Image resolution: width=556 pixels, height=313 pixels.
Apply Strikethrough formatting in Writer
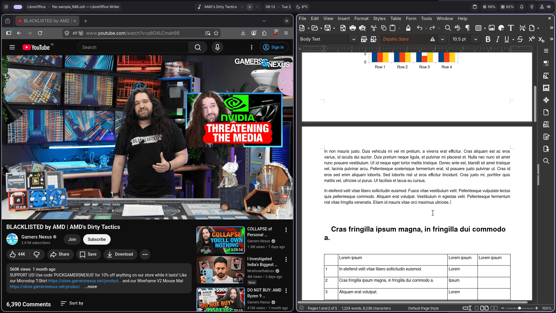(520, 39)
